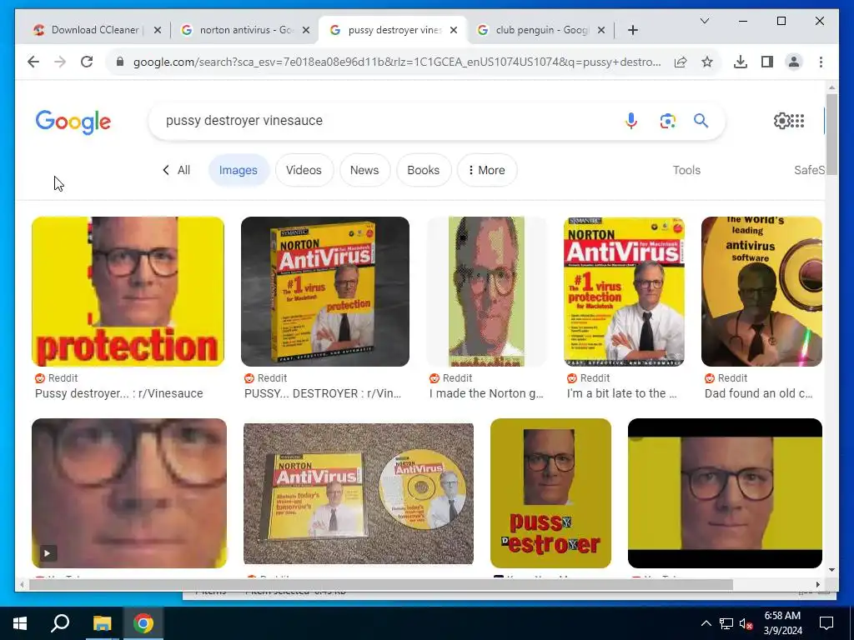Open the letterboxed yellow face thumbnail

725,493
